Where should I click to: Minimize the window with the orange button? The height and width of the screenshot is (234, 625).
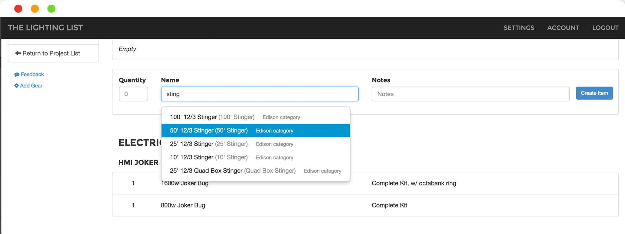(x=35, y=9)
